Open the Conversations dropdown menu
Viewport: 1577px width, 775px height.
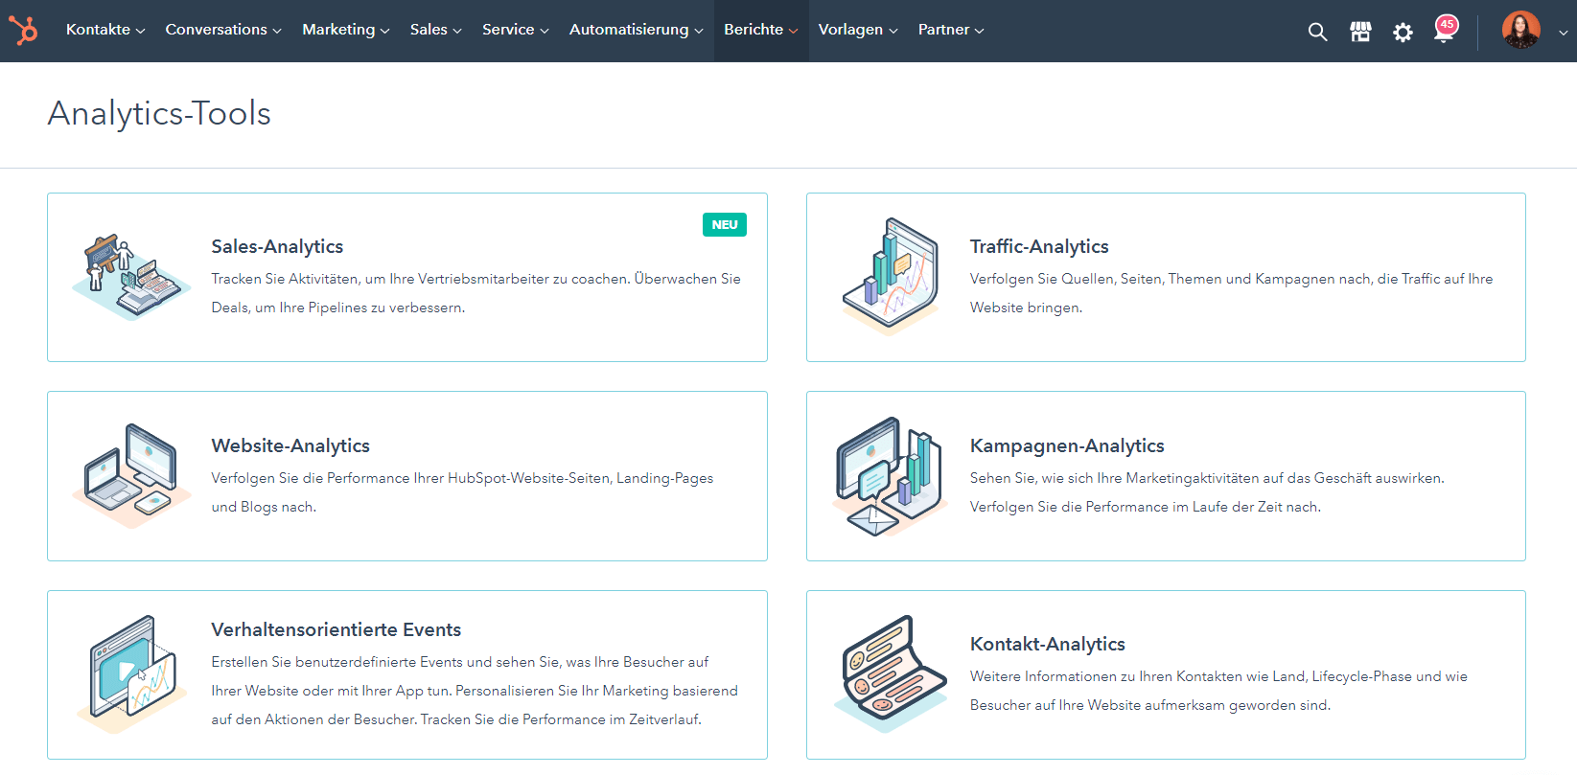coord(223,30)
